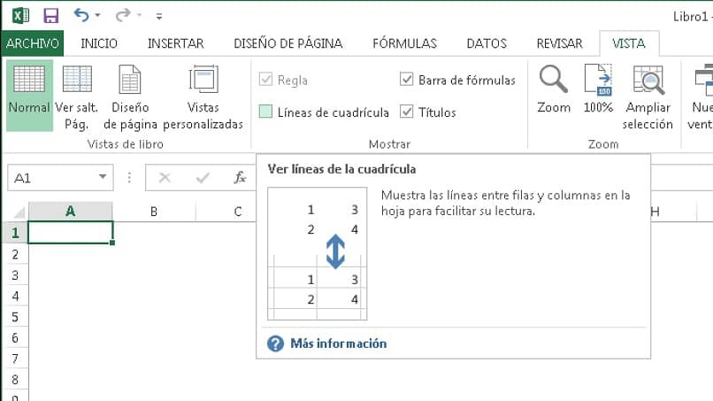The height and width of the screenshot is (401, 713).
Task: Set zoom to 100%
Action: [x=598, y=90]
